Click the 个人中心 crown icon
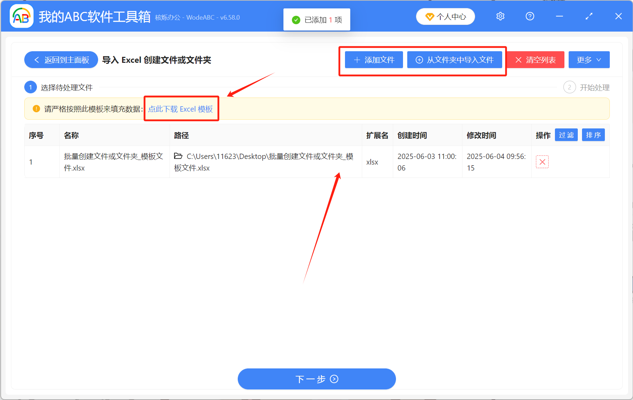633x400 pixels. 430,16
